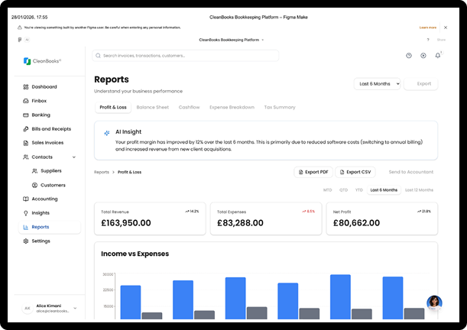The height and width of the screenshot is (330, 467).
Task: Select the MTD period toggle
Action: 328,189
